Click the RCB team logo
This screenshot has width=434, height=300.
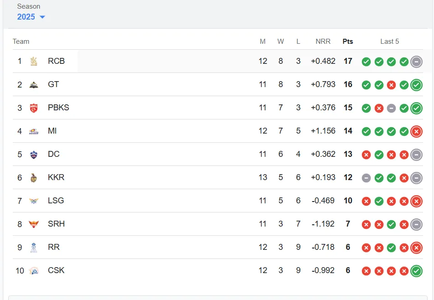point(34,61)
